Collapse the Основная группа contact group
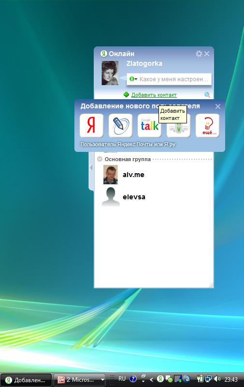The image size is (244, 387). coord(100,159)
